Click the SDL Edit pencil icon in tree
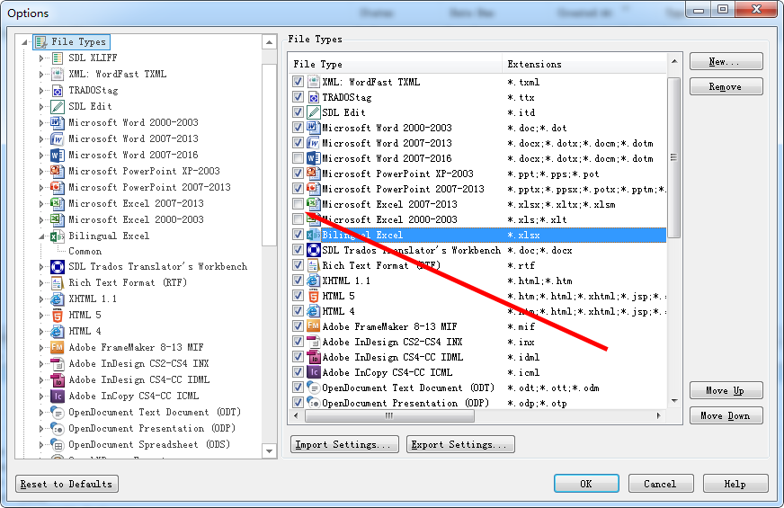This screenshot has height=508, width=784. click(58, 106)
